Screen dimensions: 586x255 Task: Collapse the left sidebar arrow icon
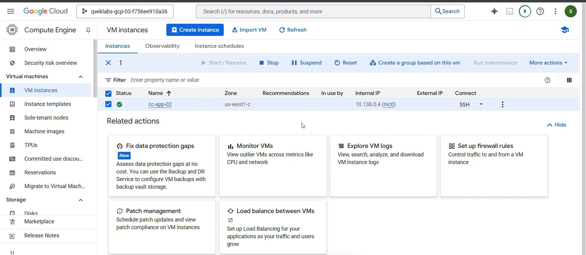(12, 252)
